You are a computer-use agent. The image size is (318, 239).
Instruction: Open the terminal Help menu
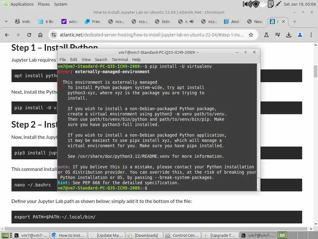coord(136,59)
